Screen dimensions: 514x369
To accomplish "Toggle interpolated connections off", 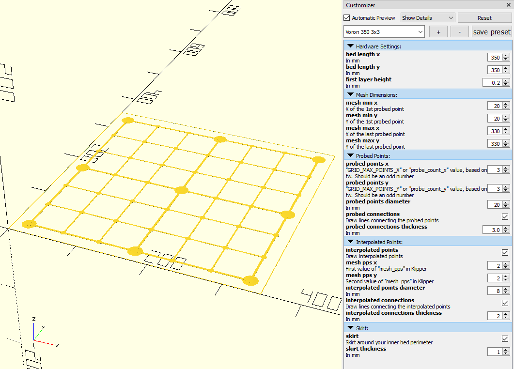I will pyautogui.click(x=505, y=303).
